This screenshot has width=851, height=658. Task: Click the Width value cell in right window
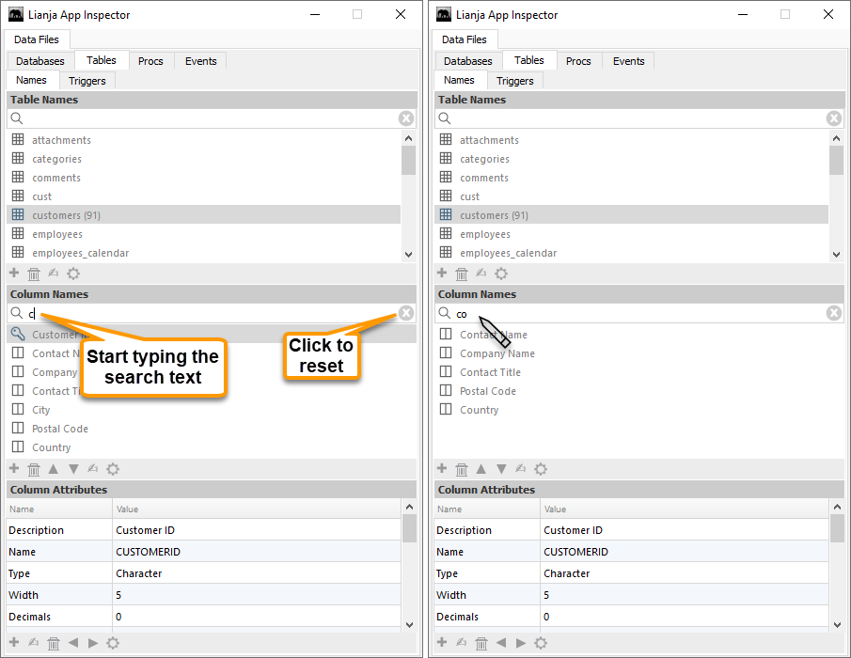click(x=682, y=595)
